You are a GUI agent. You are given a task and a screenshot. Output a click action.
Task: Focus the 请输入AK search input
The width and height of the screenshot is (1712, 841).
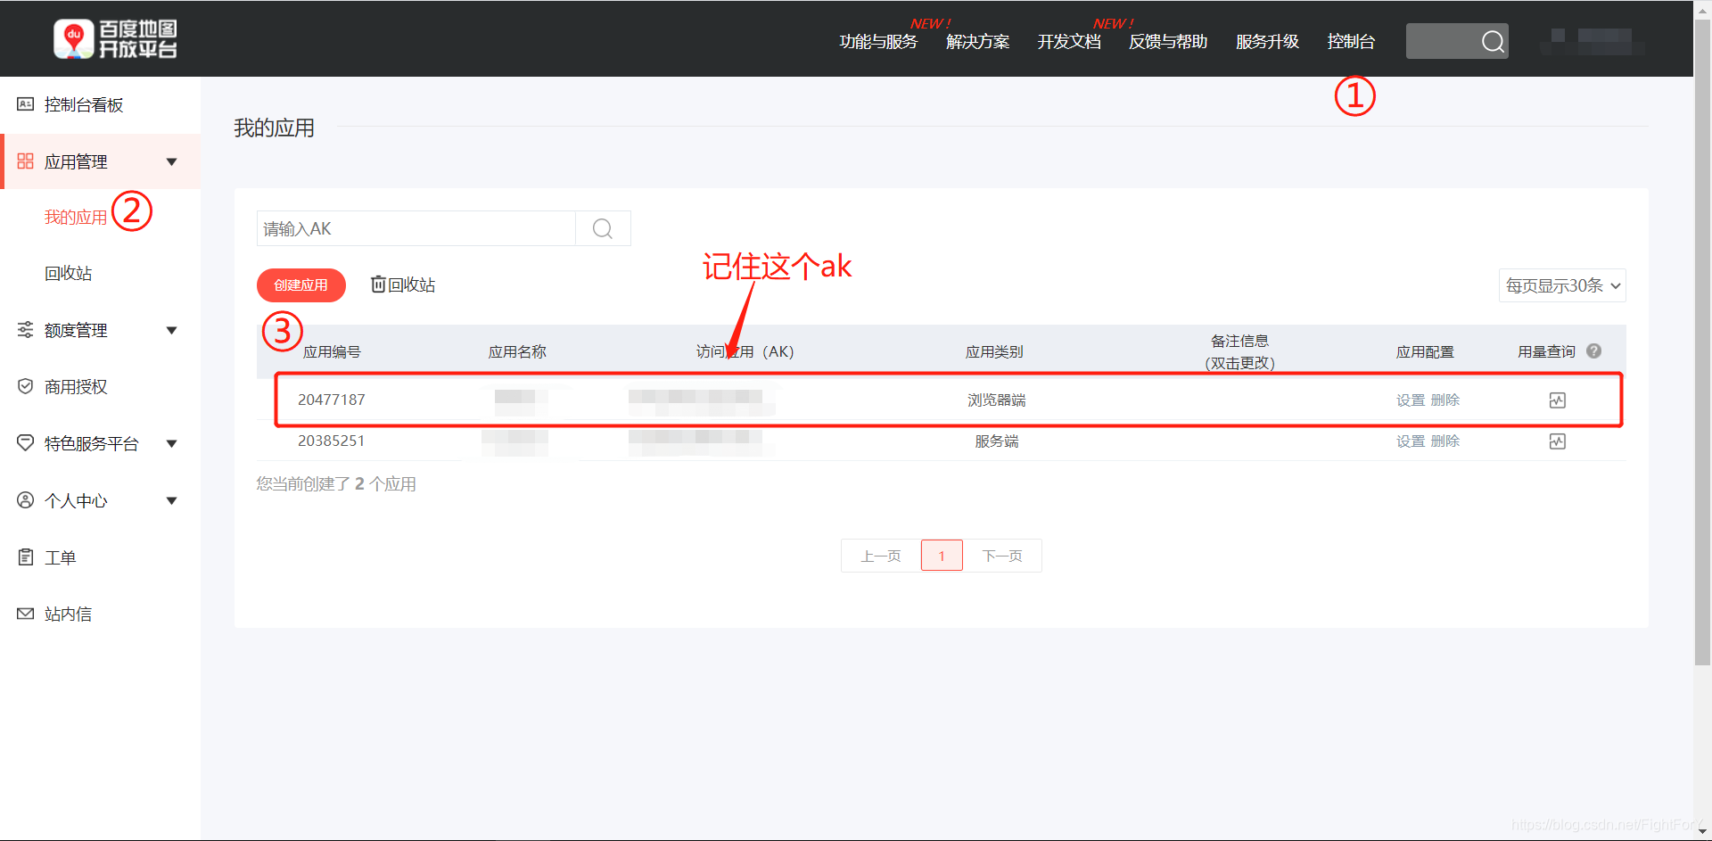pyautogui.click(x=416, y=229)
